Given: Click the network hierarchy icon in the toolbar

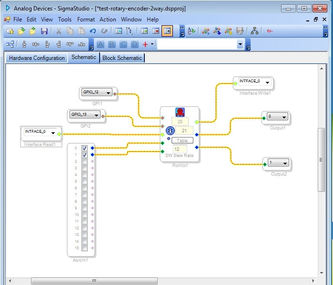Looking at the screenshot, I should (254, 31).
